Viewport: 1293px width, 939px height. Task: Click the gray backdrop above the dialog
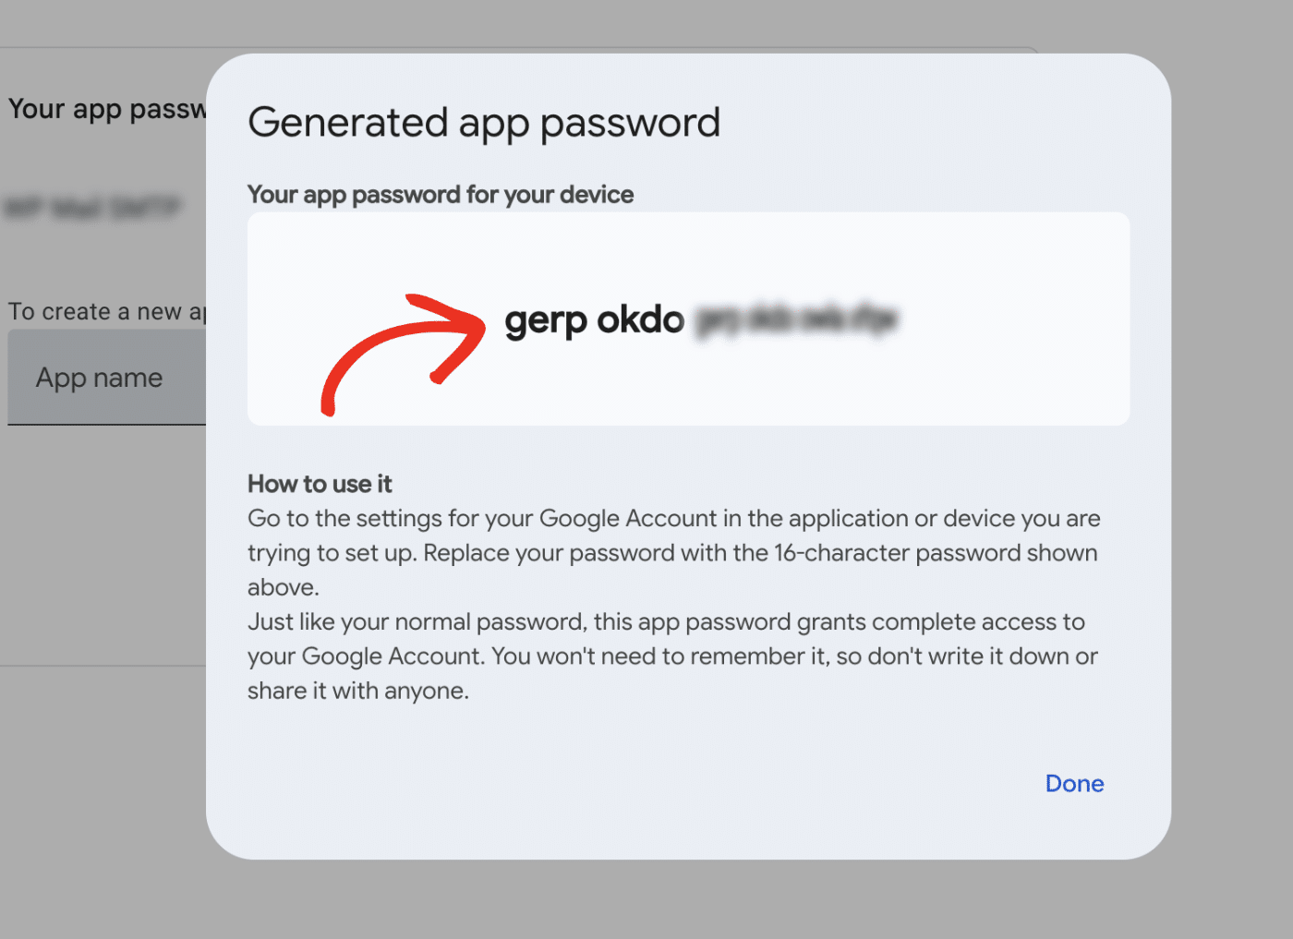(x=646, y=23)
